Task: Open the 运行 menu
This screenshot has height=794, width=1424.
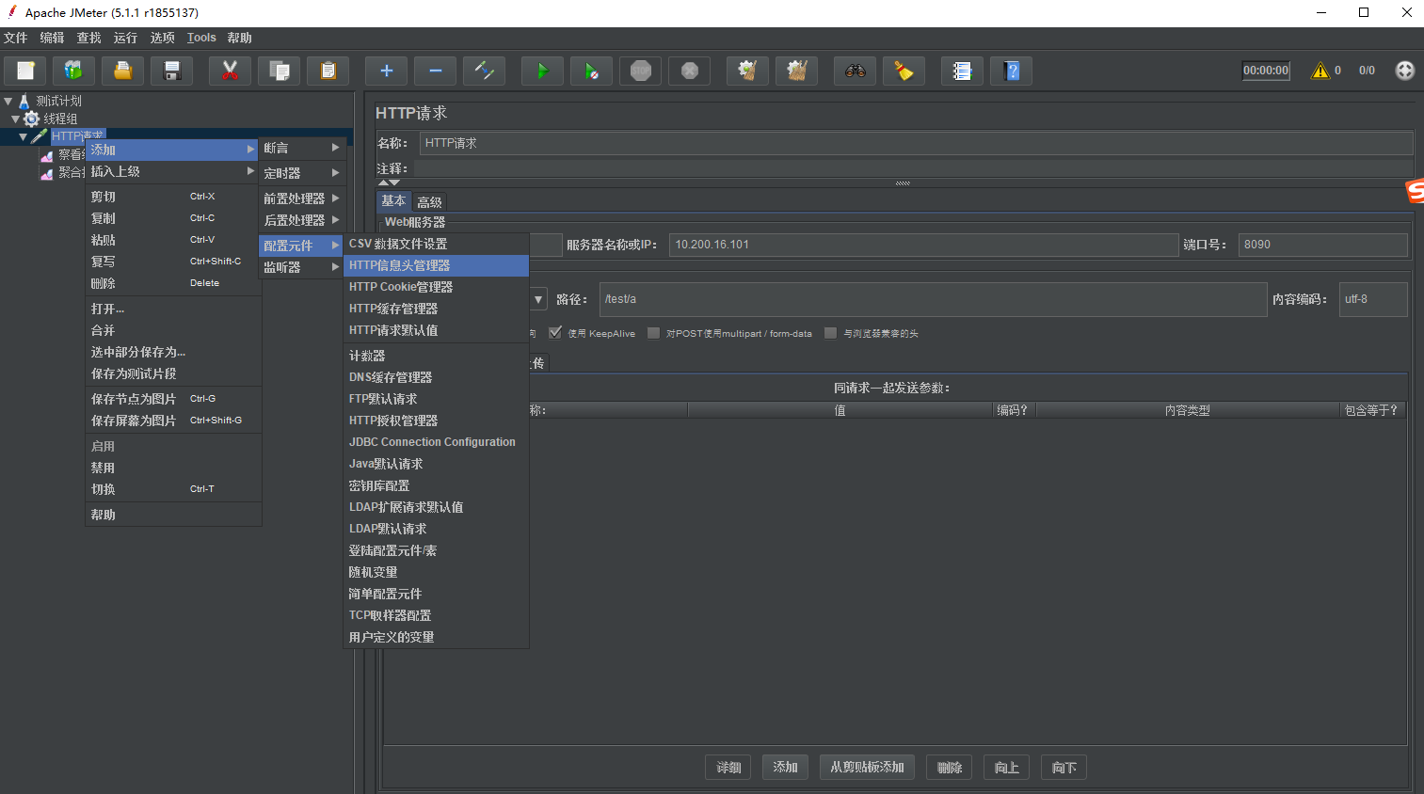Action: coord(125,38)
